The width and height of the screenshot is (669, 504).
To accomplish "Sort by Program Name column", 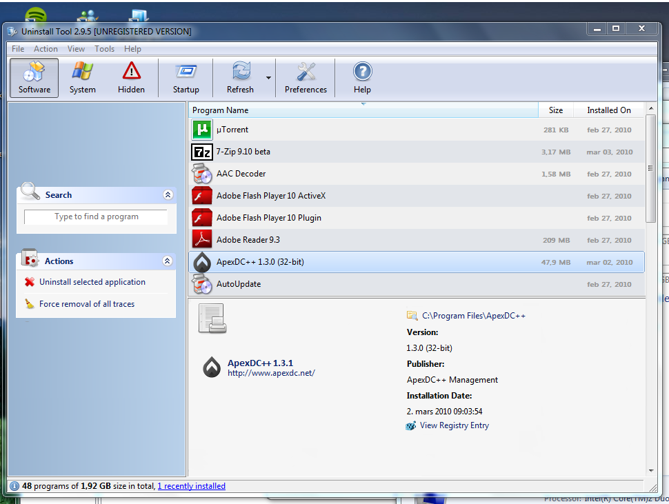I will tap(363, 110).
